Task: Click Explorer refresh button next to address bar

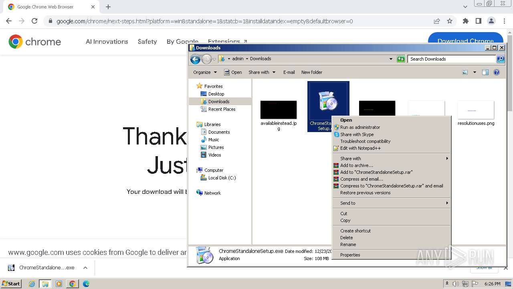Action: pos(401,59)
